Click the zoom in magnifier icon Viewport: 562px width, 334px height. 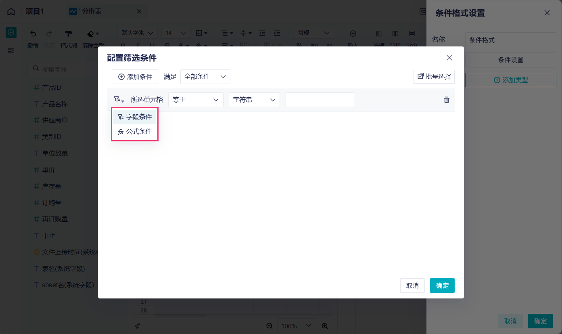click(324, 326)
